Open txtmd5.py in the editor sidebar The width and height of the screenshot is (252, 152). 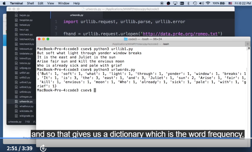tap(25, 59)
